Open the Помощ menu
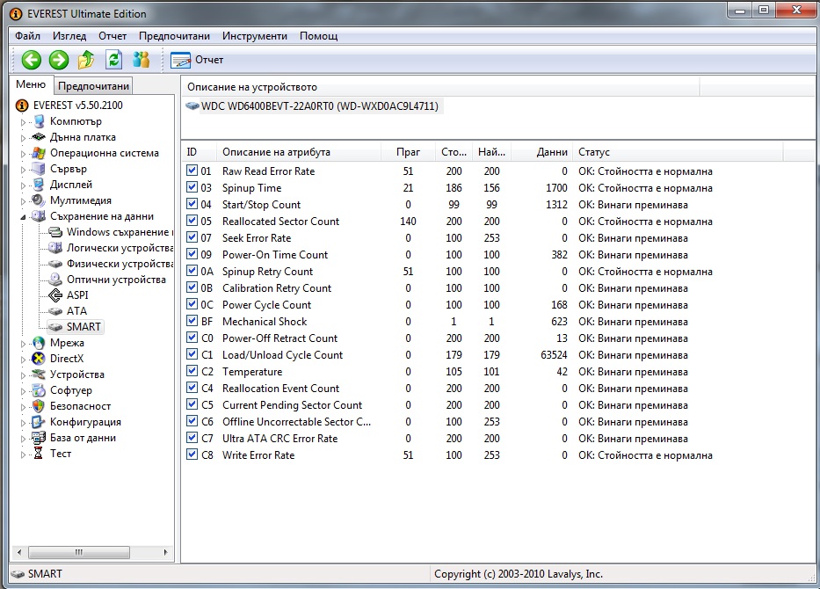Screen dimensions: 820x589 (318, 36)
